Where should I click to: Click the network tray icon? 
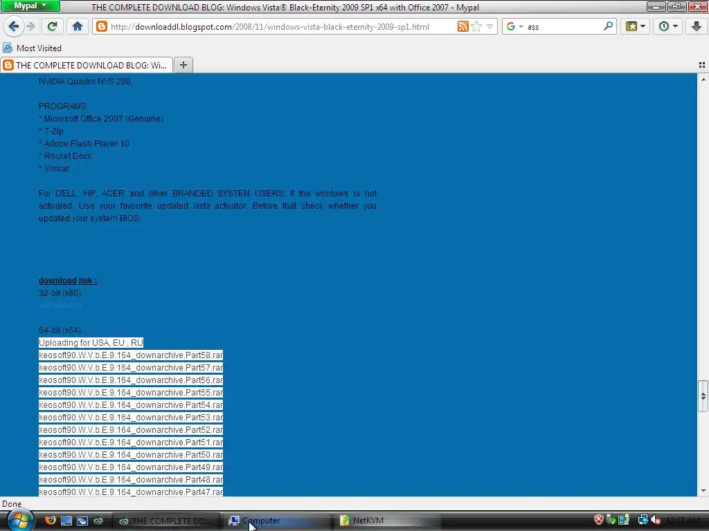[643, 520]
